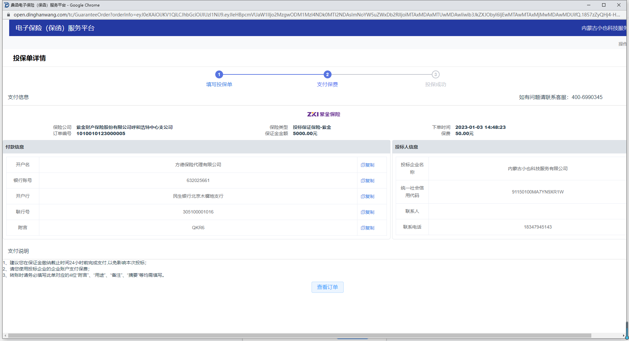This screenshot has height=341, width=629.
Task: Copy the account name 方德保险代理有限公司
Action: (x=368, y=165)
